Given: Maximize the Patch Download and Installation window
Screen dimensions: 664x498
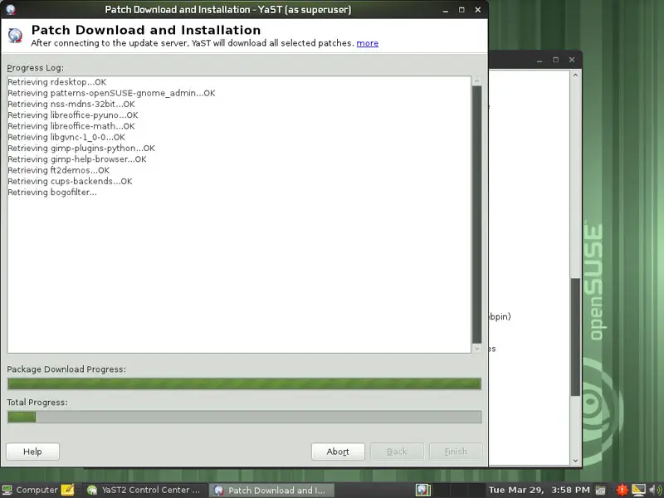Looking at the screenshot, I should coord(461,10).
